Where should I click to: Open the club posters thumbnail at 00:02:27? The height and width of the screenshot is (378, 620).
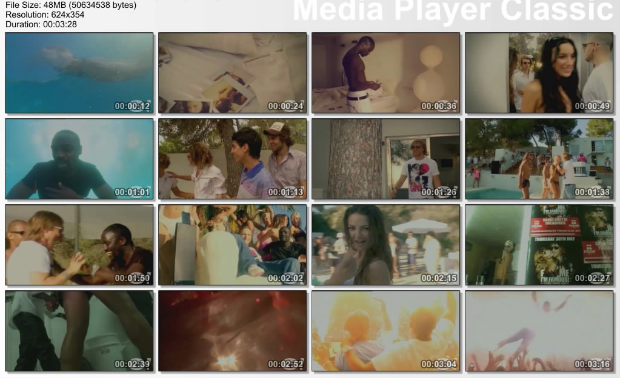click(539, 245)
